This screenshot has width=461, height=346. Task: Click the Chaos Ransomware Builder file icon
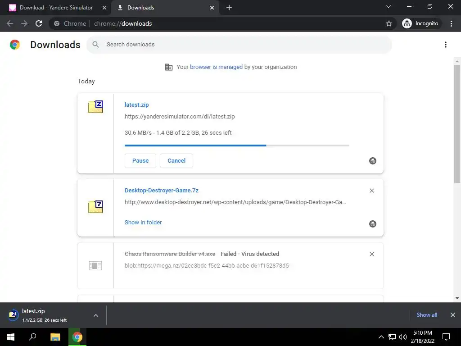point(95,266)
